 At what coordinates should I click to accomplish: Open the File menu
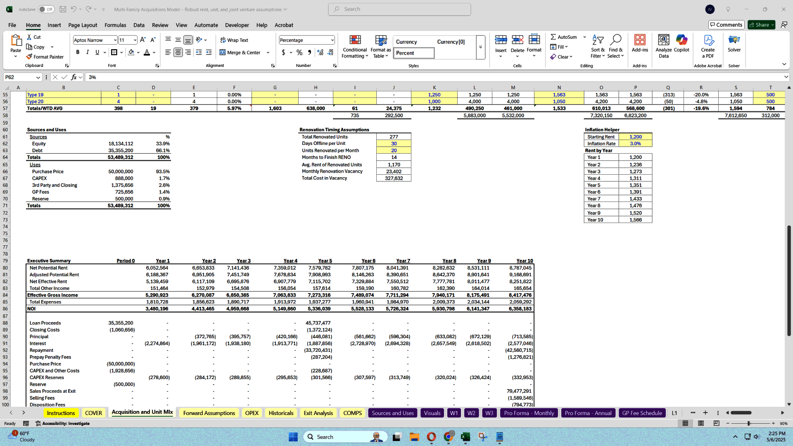tap(12, 25)
